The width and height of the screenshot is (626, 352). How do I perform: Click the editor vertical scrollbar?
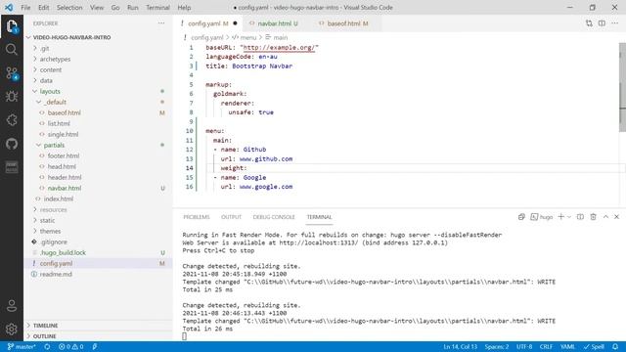click(622, 88)
